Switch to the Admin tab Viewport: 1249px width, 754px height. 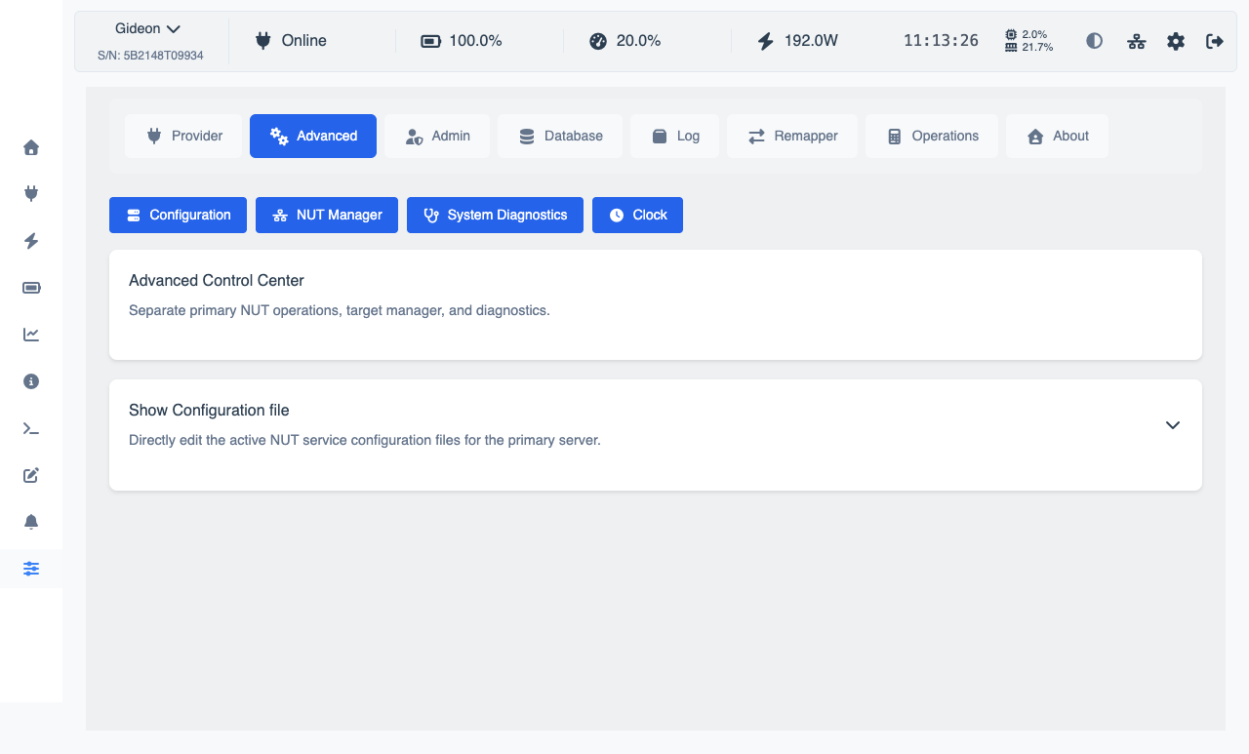tap(437, 137)
